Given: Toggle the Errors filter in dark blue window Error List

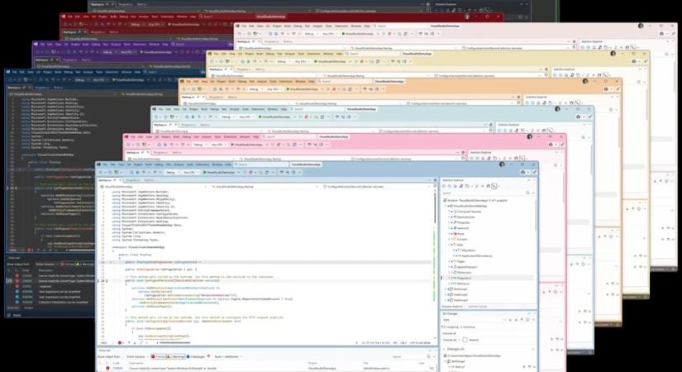Looking at the screenshot, I should click(x=67, y=264).
